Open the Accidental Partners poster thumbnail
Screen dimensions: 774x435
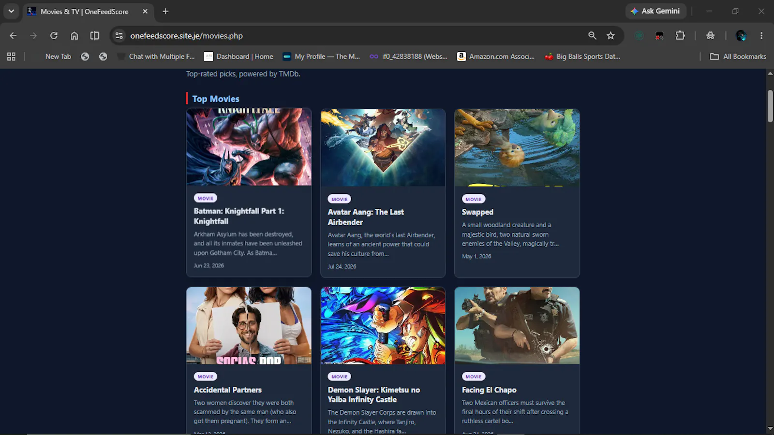pos(249,326)
